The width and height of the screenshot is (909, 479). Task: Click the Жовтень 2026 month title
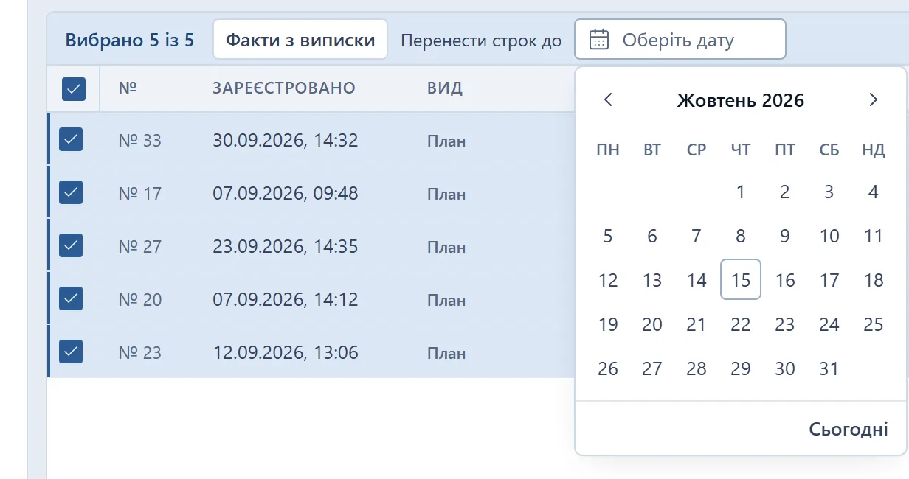pyautogui.click(x=741, y=100)
